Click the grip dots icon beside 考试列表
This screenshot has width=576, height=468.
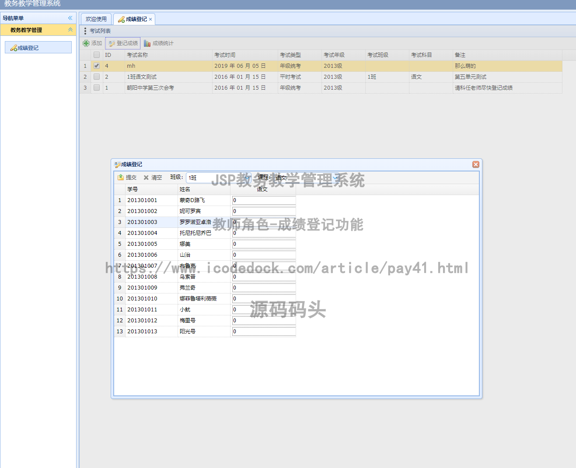pos(86,31)
